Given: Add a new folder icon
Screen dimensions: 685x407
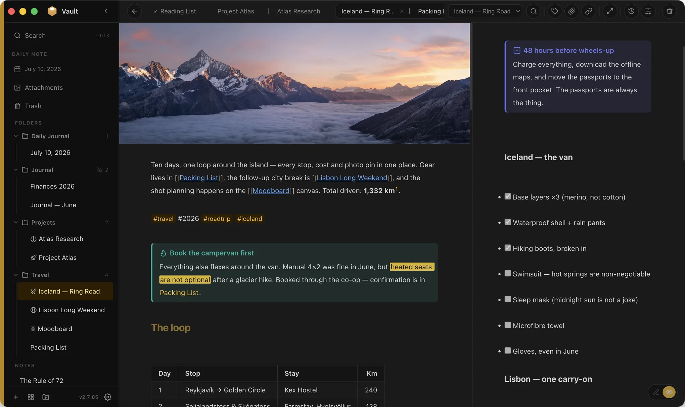Looking at the screenshot, I should coord(46,397).
